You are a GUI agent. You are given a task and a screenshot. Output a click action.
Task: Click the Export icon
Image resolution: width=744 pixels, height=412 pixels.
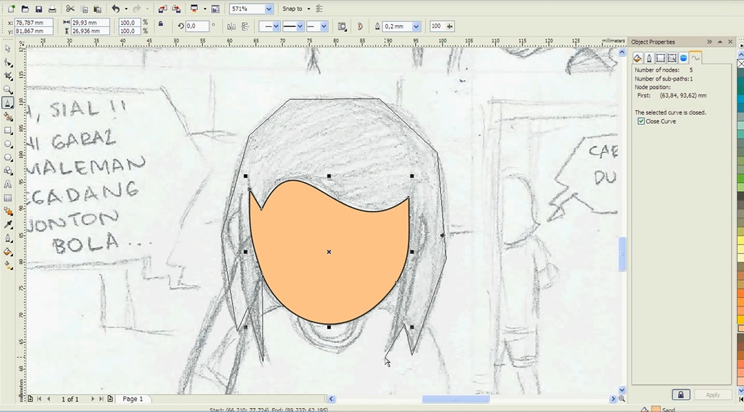[176, 9]
